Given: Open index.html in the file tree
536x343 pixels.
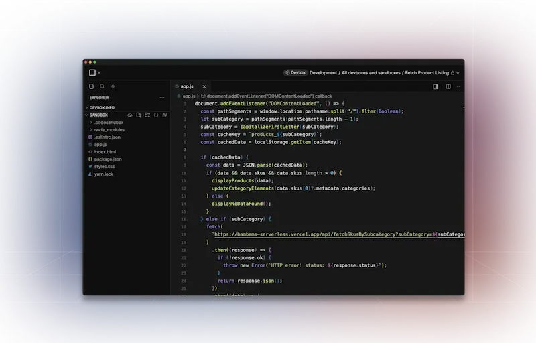Looking at the screenshot, I should click(x=105, y=151).
